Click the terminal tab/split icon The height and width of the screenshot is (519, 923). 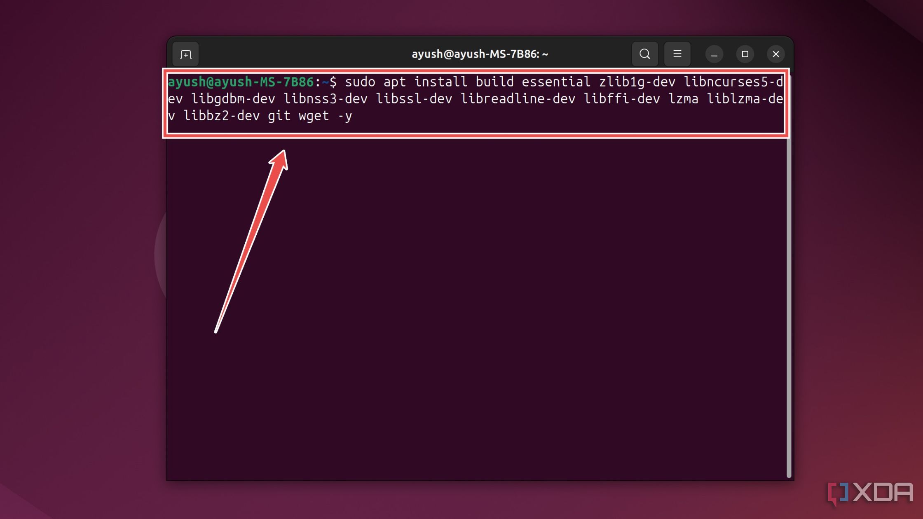pyautogui.click(x=186, y=54)
